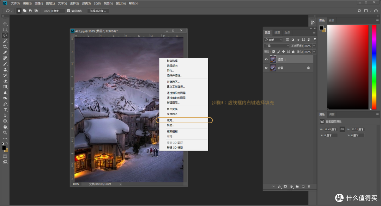Click the 图层 1 layer thumbnail
Viewport: 381px width, 206px height.
click(273, 59)
